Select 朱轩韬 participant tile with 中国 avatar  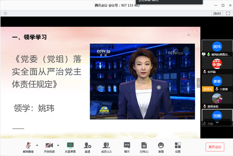point(217,66)
